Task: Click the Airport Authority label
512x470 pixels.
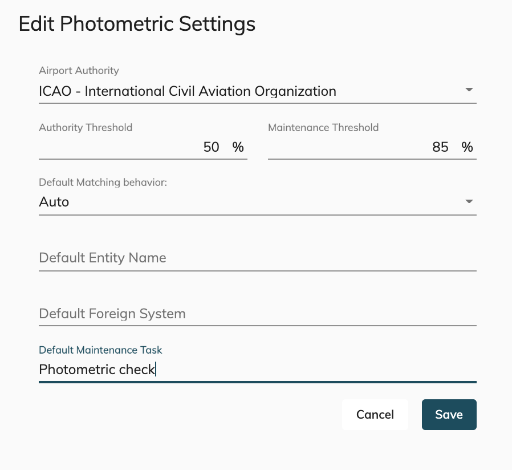Action: tap(79, 71)
